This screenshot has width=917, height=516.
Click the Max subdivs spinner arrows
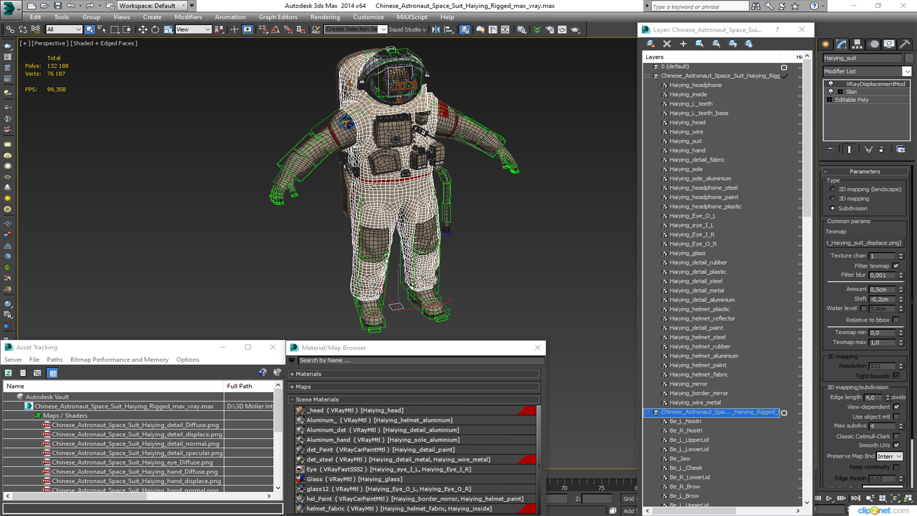point(901,426)
